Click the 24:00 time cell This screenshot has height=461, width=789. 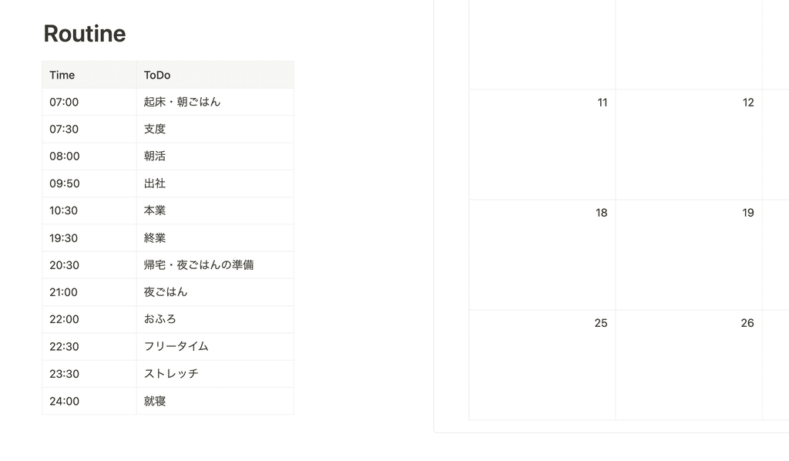pyautogui.click(x=89, y=401)
